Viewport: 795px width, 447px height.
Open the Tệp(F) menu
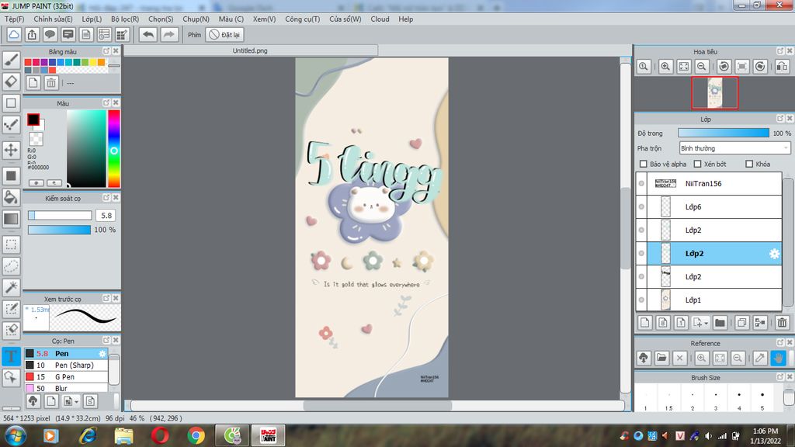point(14,19)
